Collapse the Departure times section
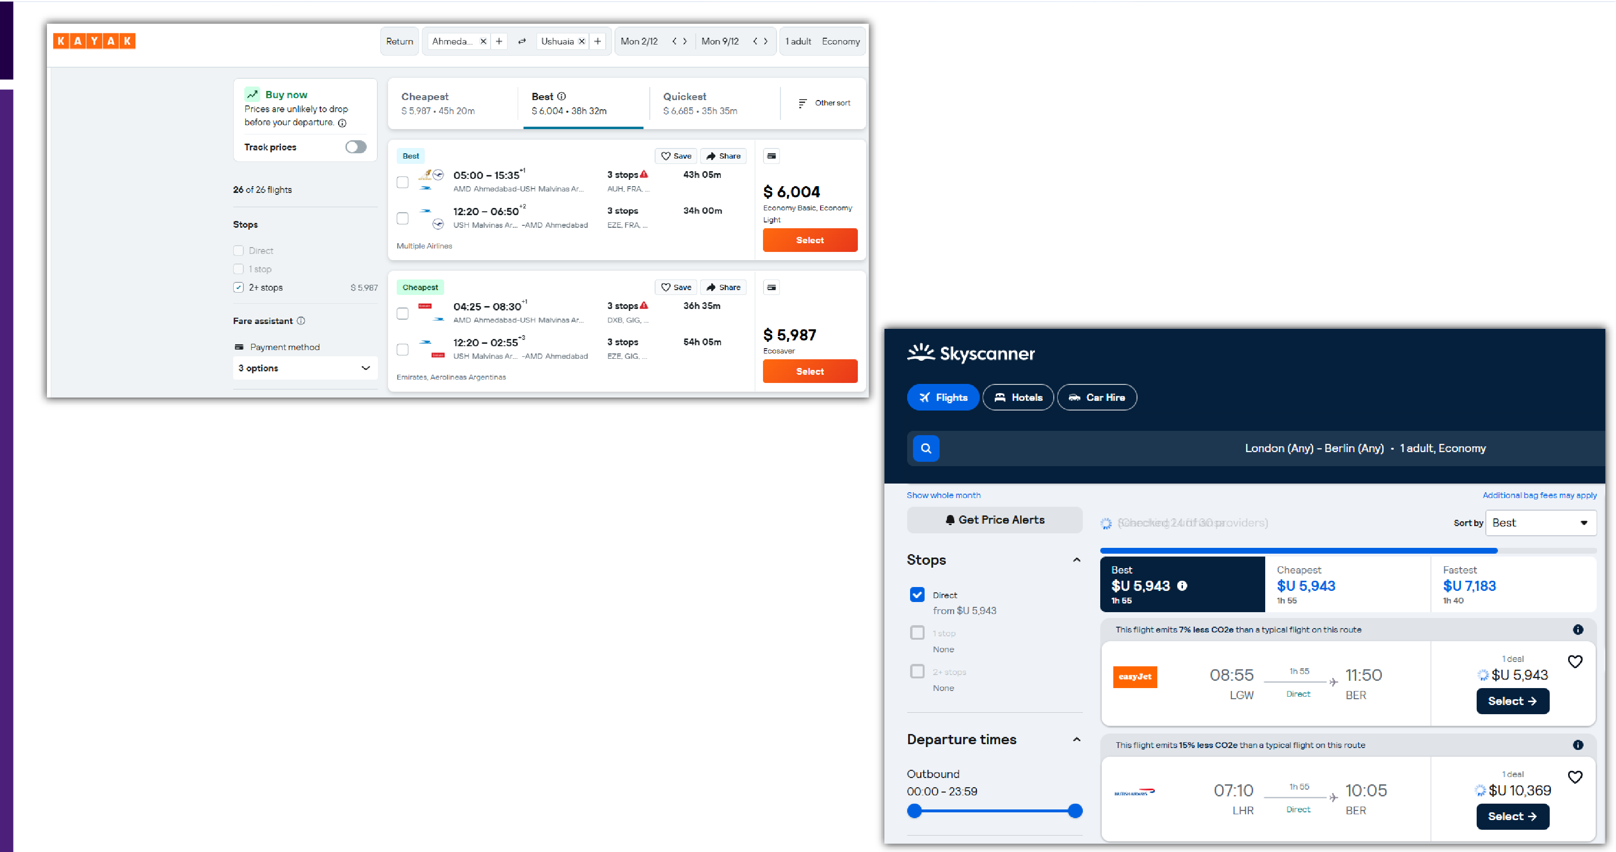Screen dimensions: 1616x852 [1077, 739]
